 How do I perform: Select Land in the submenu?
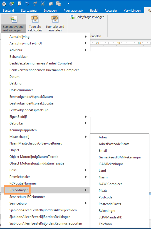pos(120,171)
